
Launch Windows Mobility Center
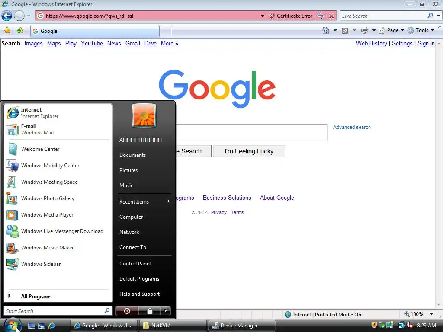click(x=58, y=166)
